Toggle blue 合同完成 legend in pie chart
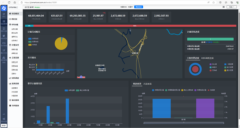This screenshot has width=240, height=128. (x=34, y=39)
